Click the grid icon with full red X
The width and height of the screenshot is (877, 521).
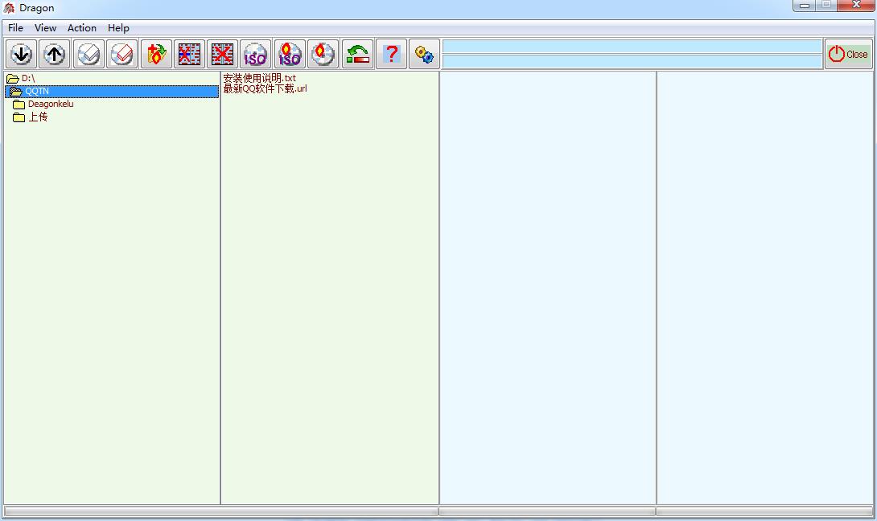[x=222, y=54]
